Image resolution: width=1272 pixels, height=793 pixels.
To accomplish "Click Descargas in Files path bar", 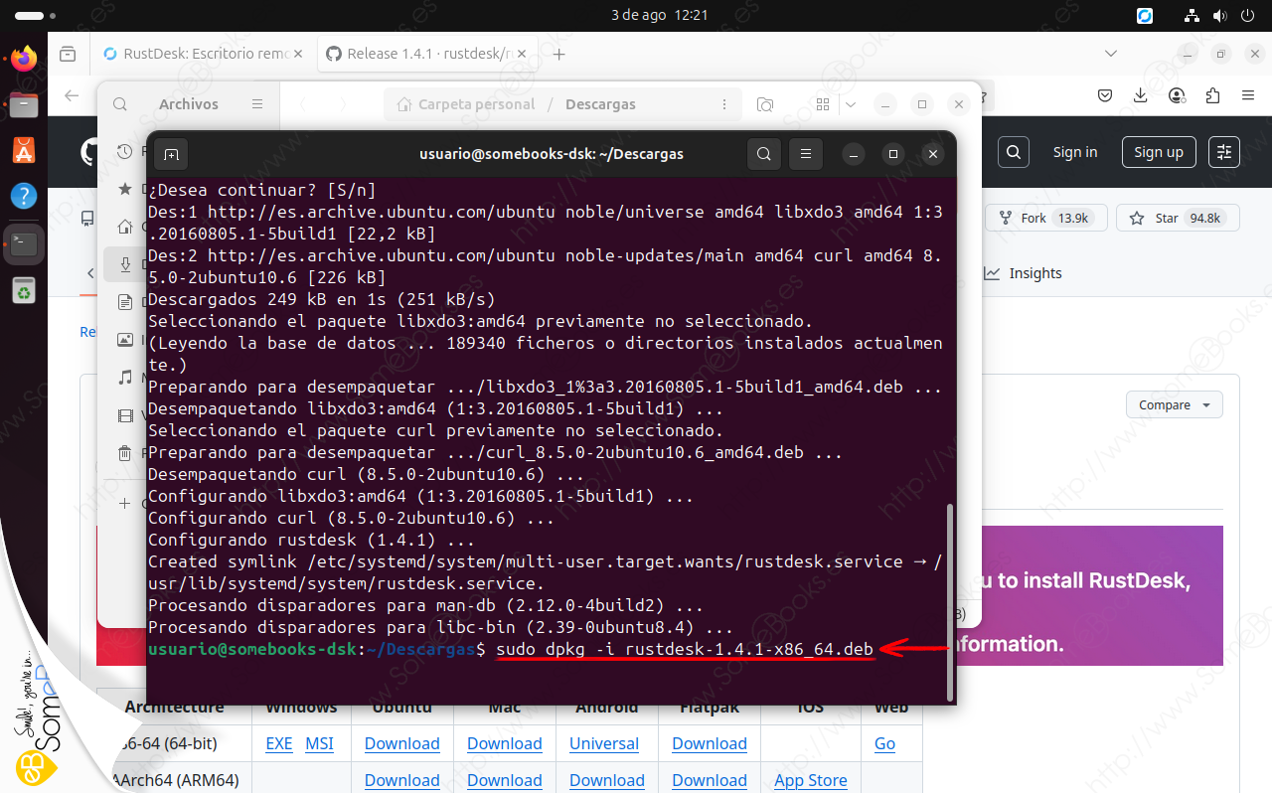I will (600, 104).
